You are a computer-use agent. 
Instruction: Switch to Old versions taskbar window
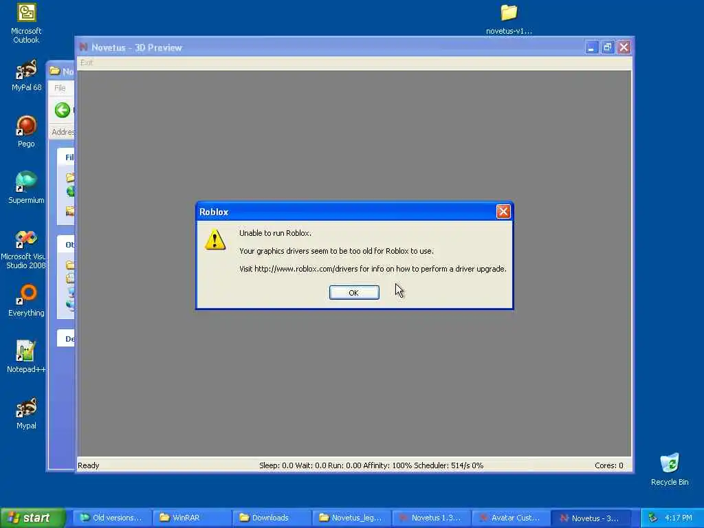[x=111, y=518]
